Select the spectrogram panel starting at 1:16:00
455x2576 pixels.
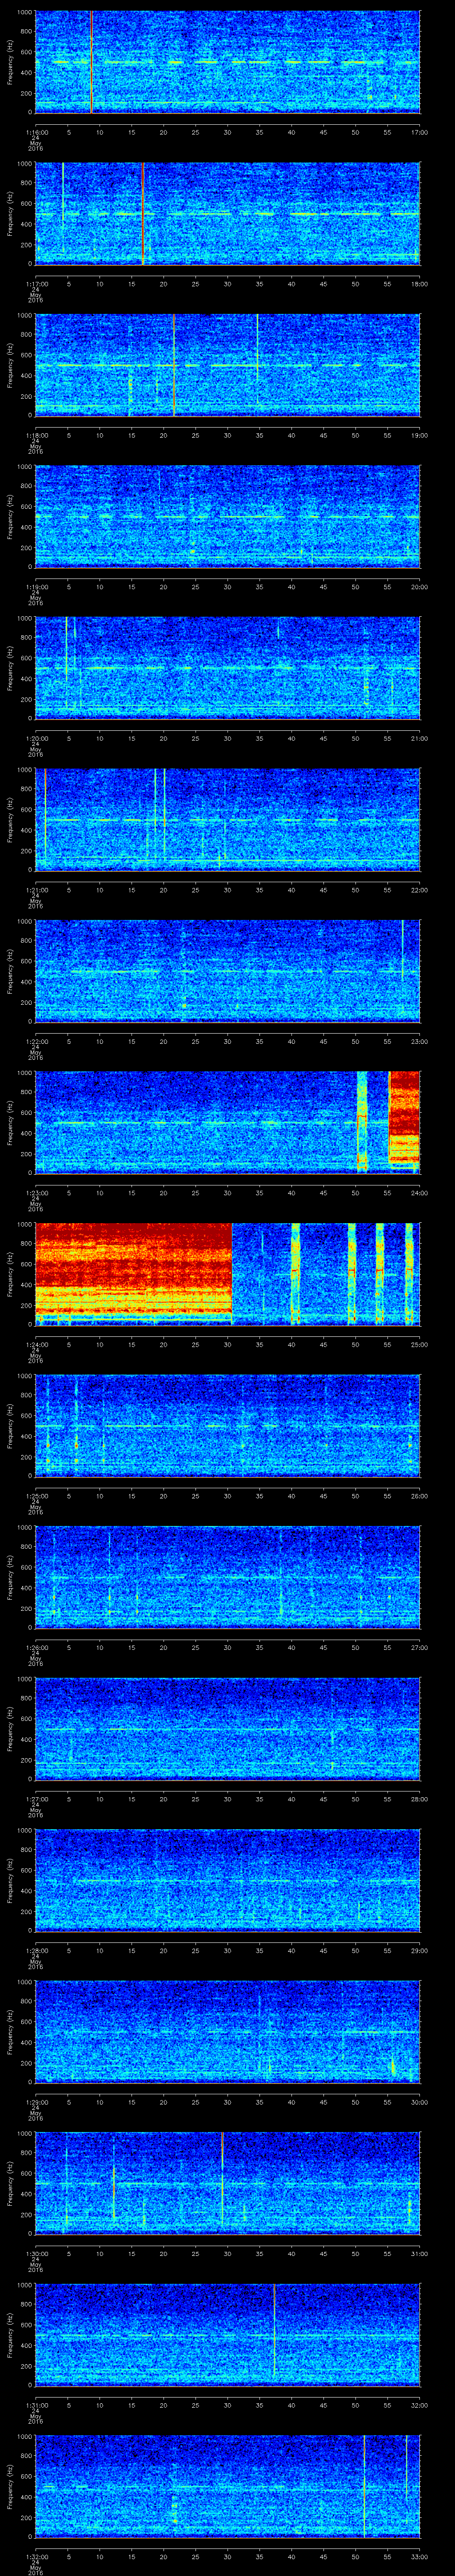click(x=227, y=62)
